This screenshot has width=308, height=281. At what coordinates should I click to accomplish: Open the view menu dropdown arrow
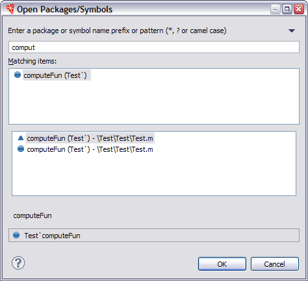292,31
